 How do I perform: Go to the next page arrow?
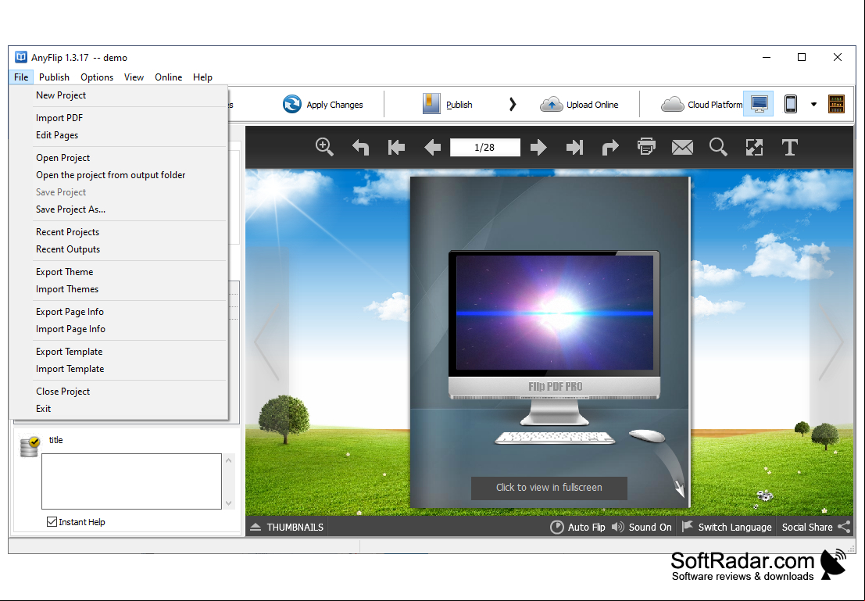[538, 148]
